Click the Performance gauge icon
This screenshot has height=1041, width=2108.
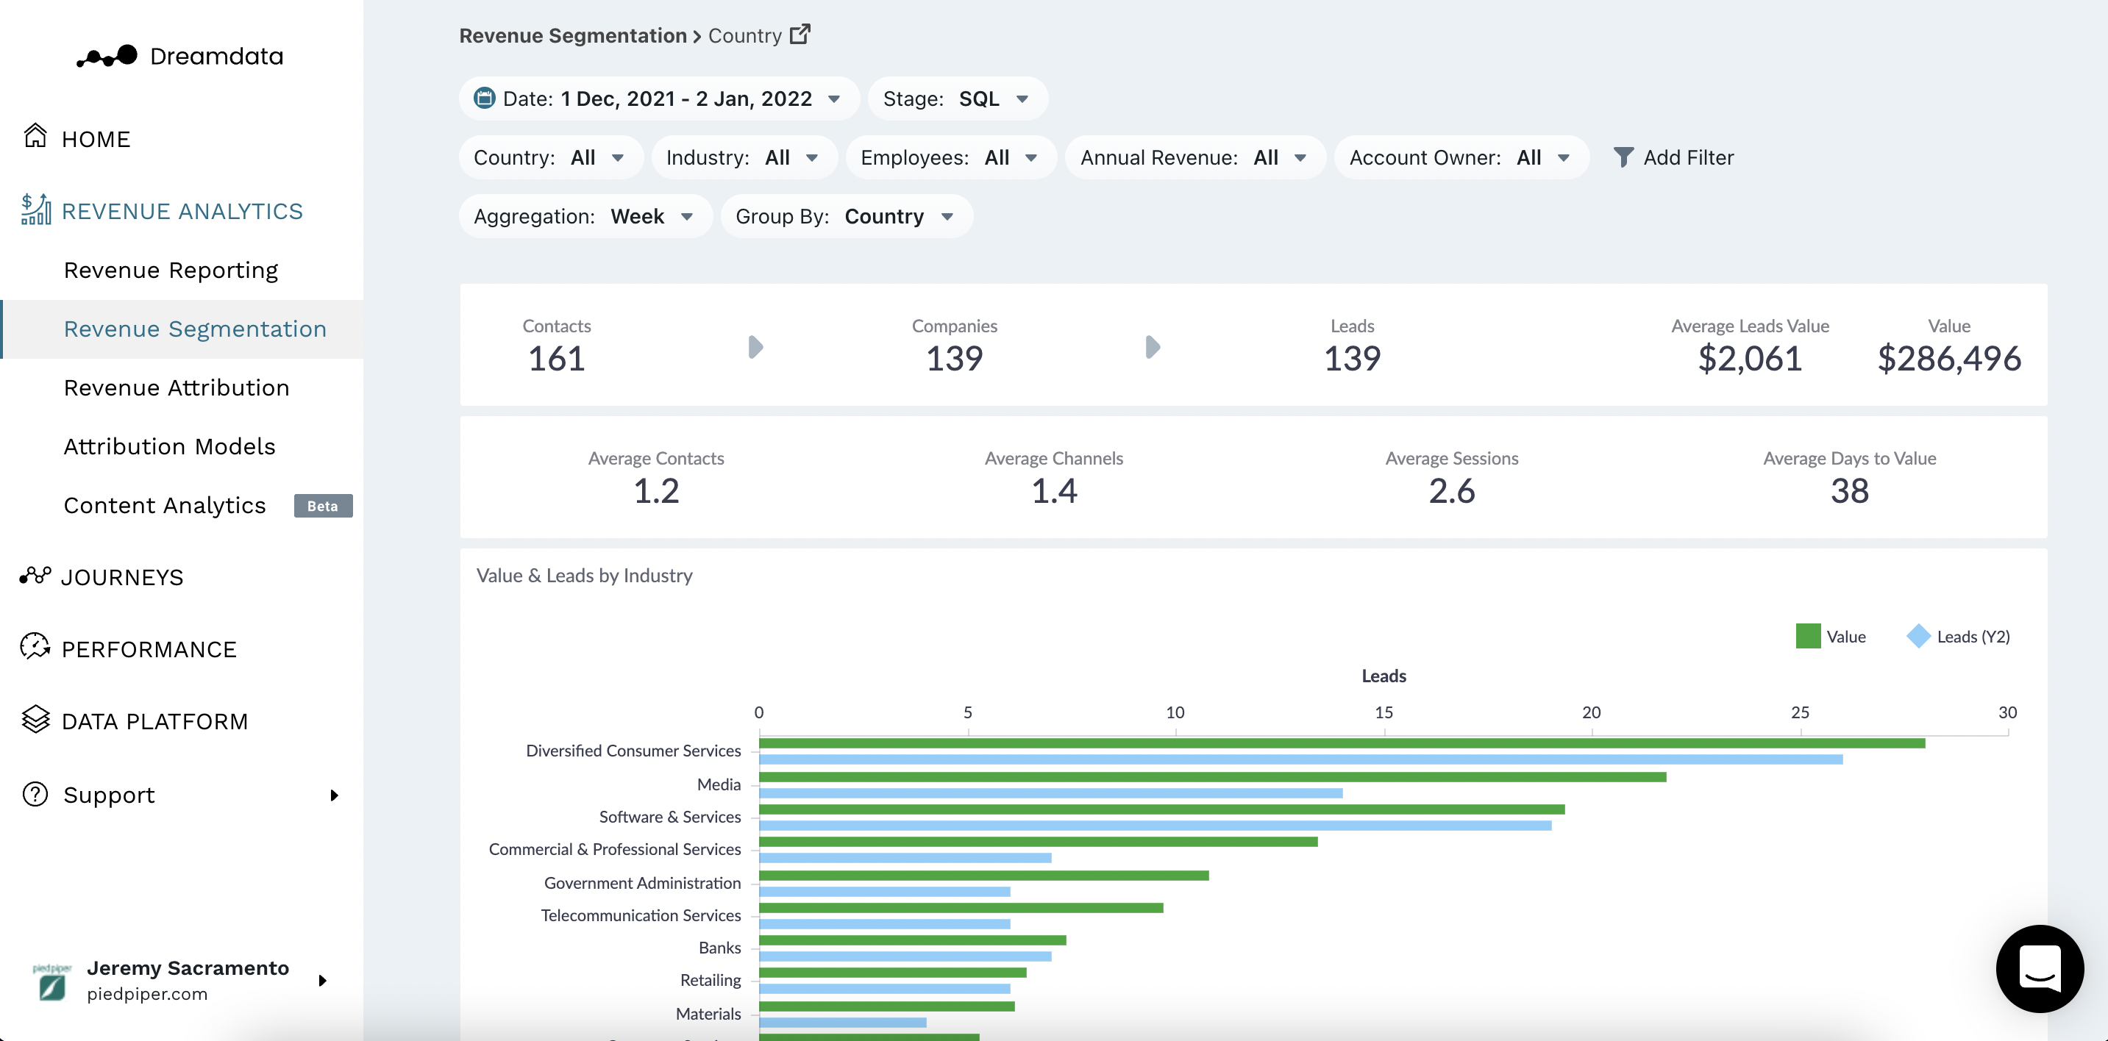[35, 647]
